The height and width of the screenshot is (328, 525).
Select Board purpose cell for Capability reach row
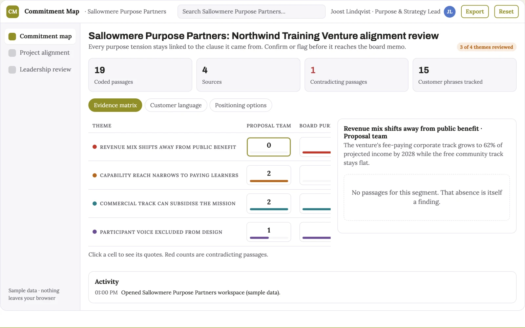(315, 175)
